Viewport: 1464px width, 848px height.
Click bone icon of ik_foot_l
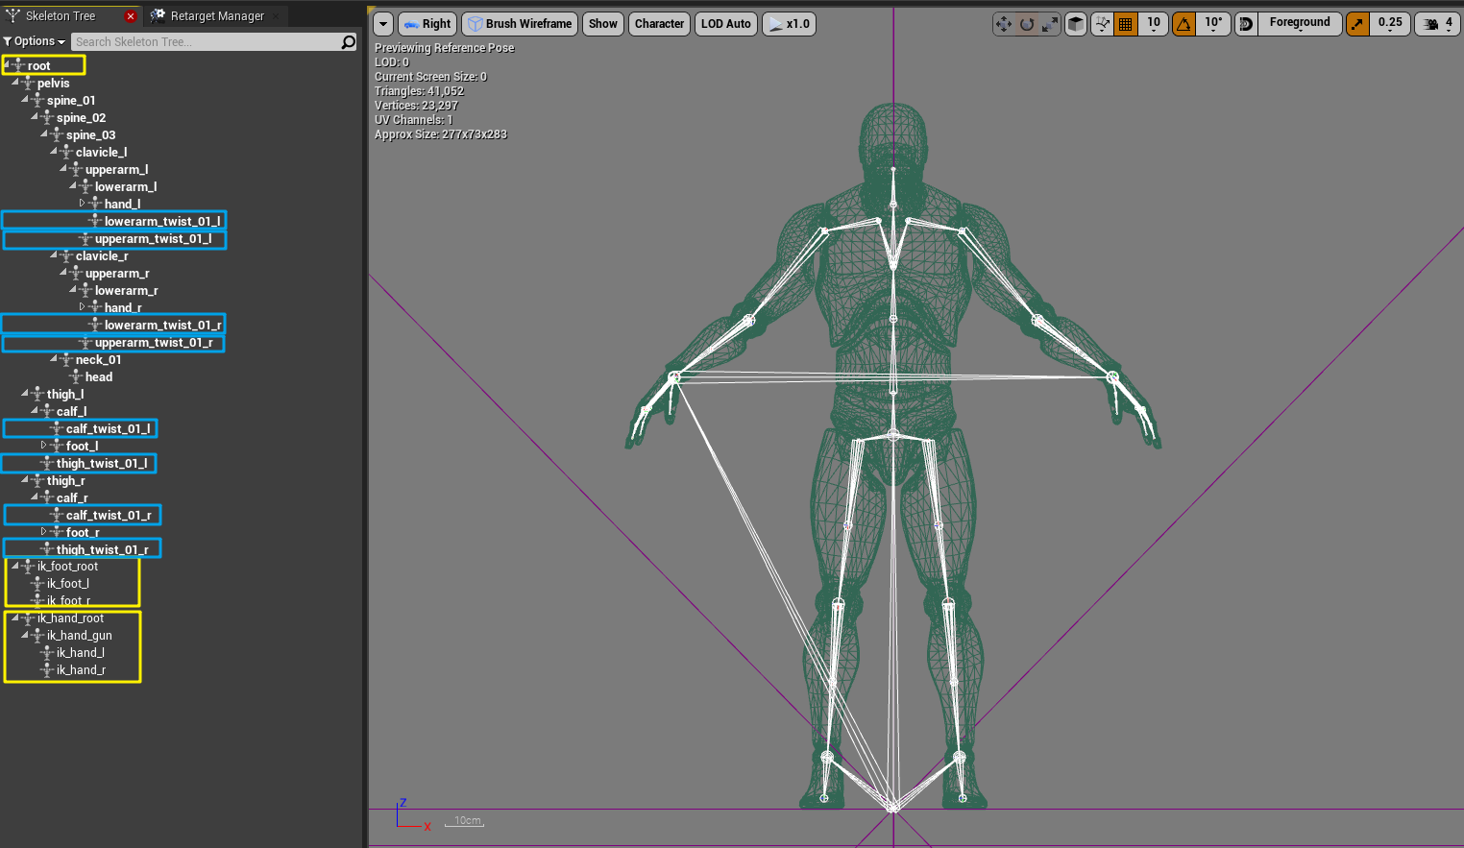pos(37,584)
